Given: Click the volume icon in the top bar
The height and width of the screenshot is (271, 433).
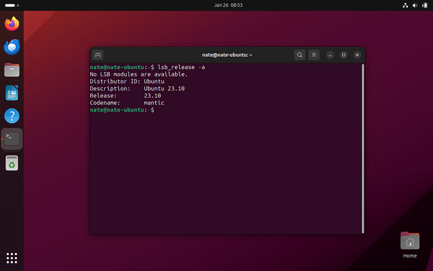Looking at the screenshot, I should click(415, 5).
